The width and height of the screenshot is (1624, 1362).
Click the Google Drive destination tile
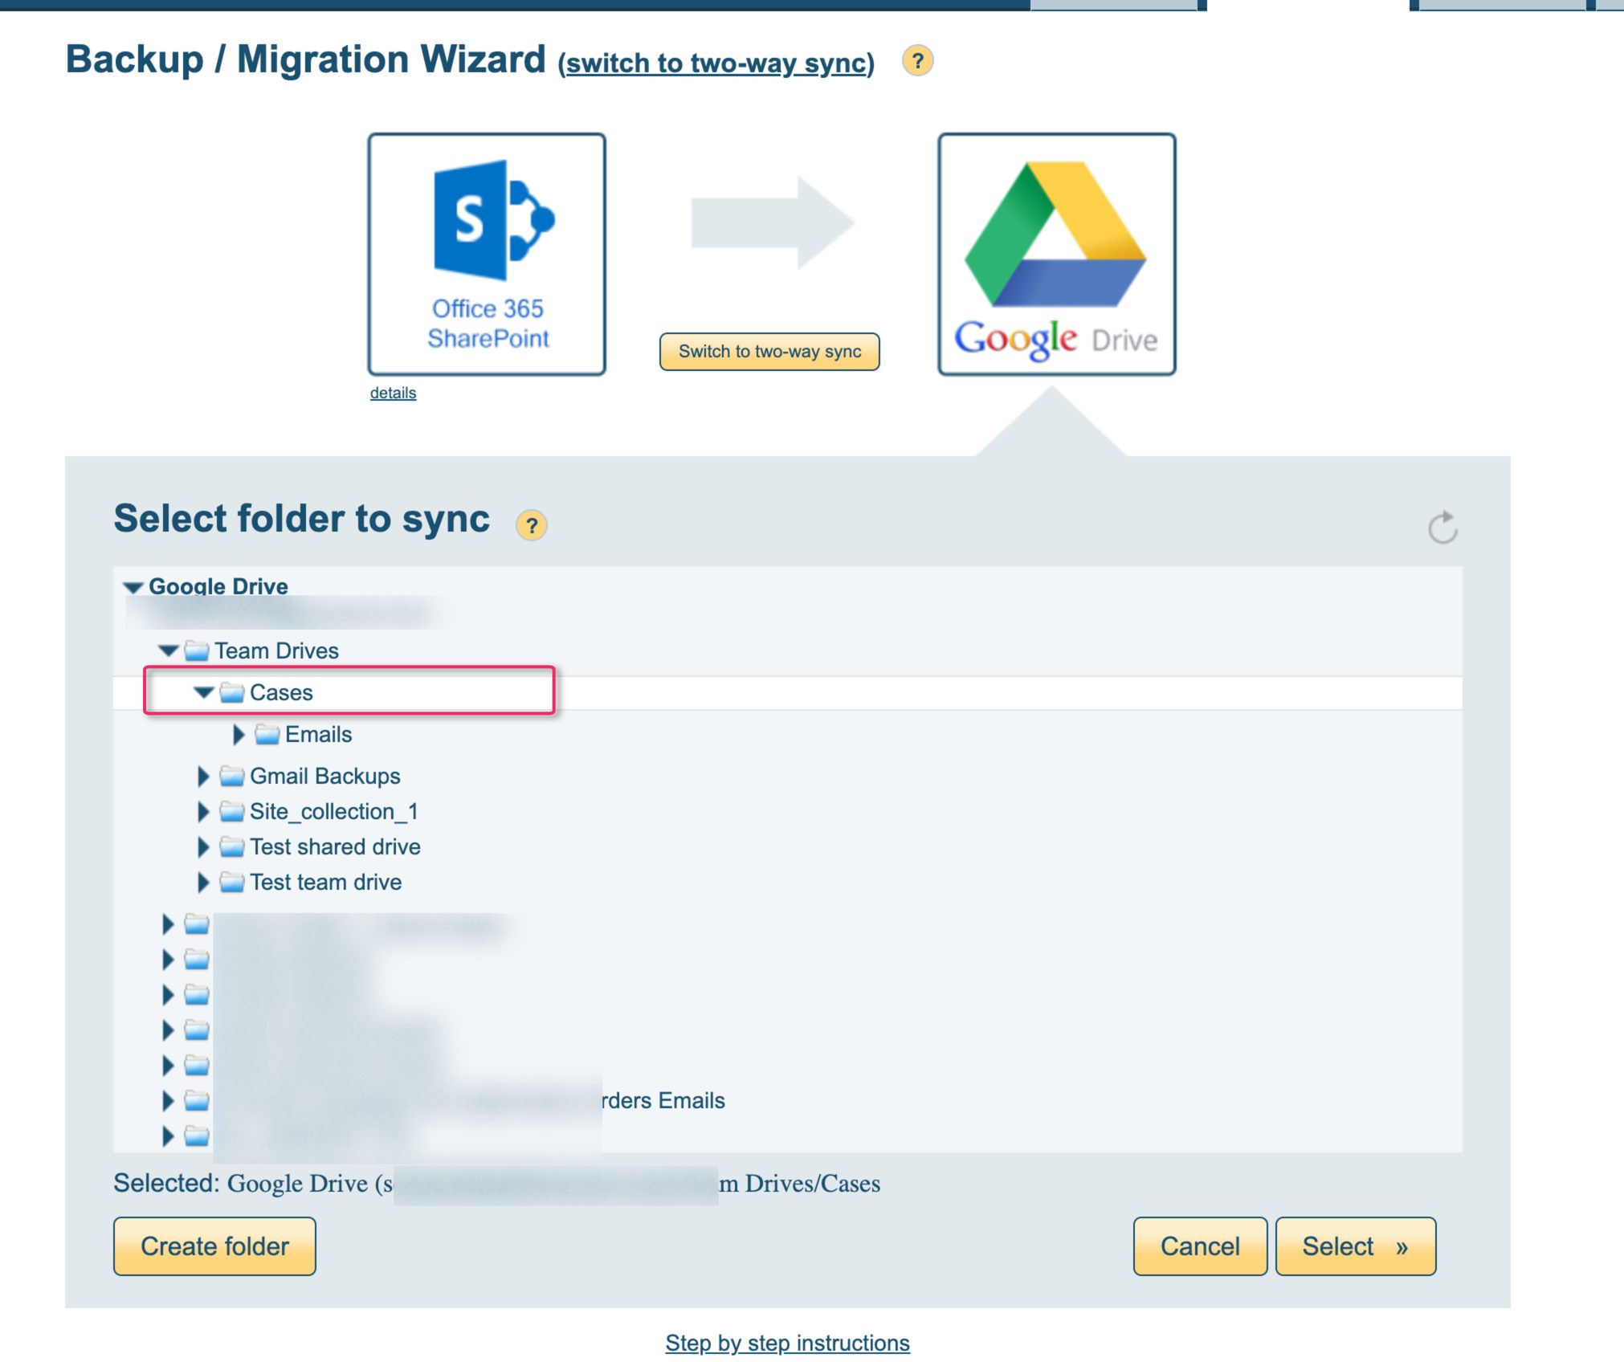[1057, 254]
